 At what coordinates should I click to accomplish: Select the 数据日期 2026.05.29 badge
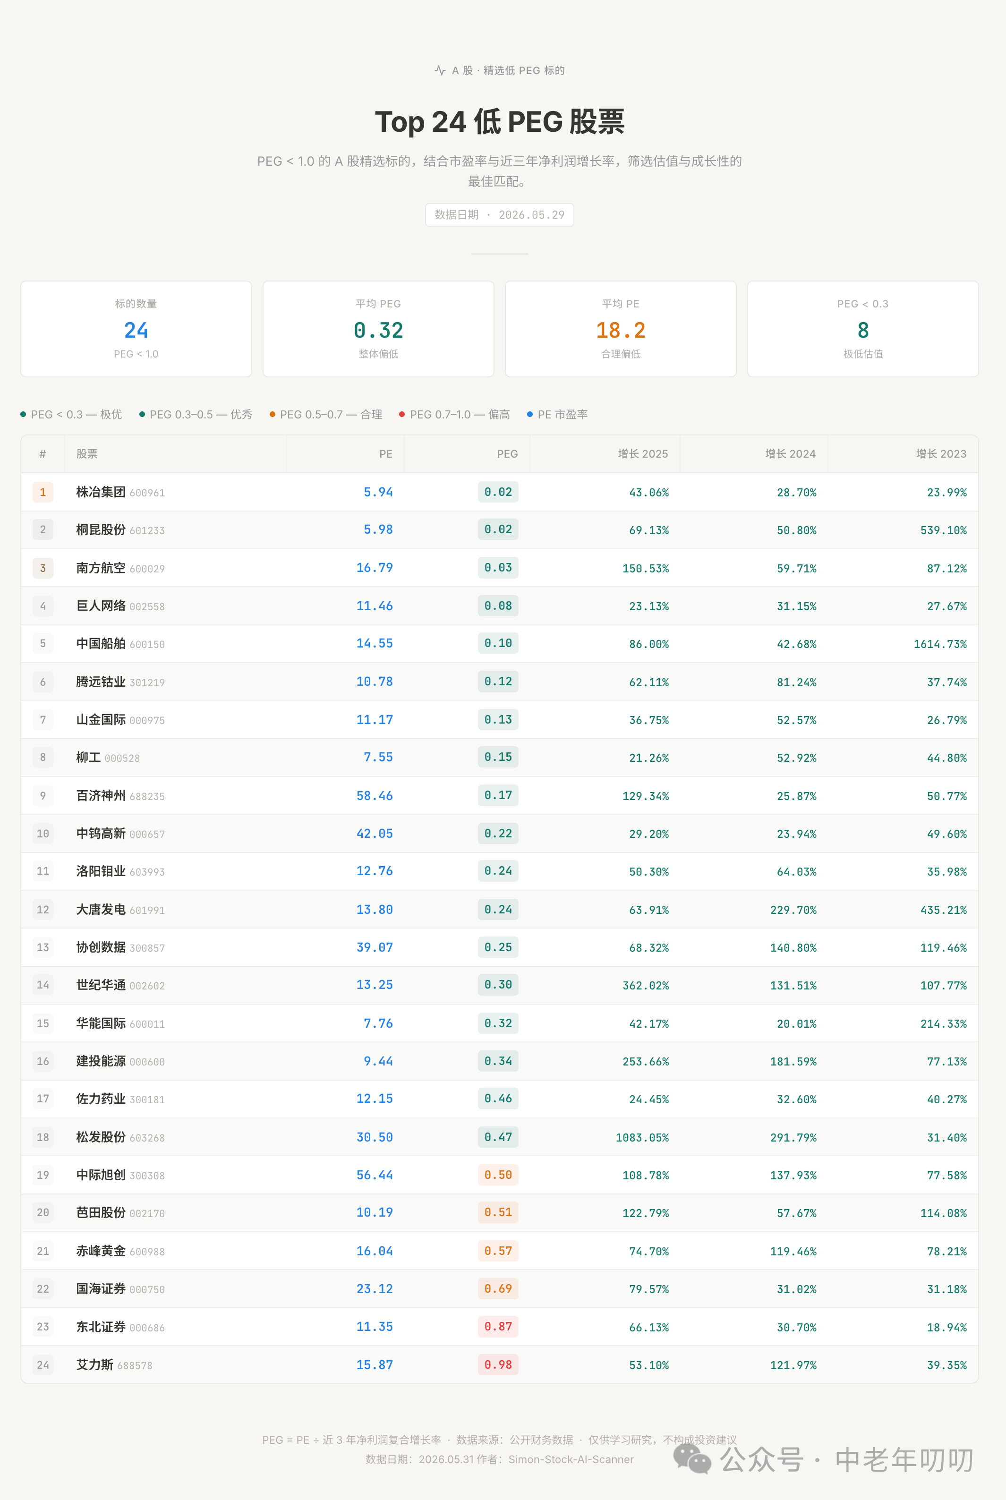point(499,215)
